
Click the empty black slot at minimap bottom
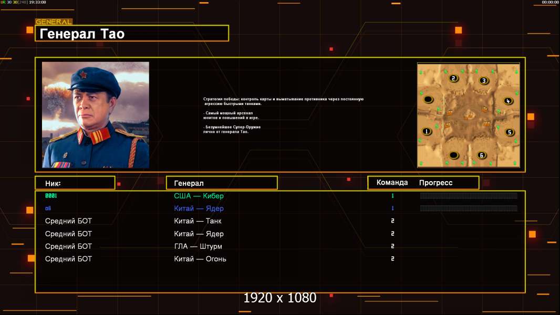click(x=453, y=155)
